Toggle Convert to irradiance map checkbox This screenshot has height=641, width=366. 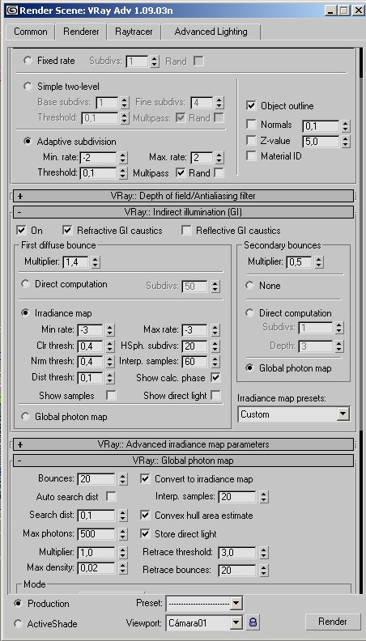tap(145, 478)
